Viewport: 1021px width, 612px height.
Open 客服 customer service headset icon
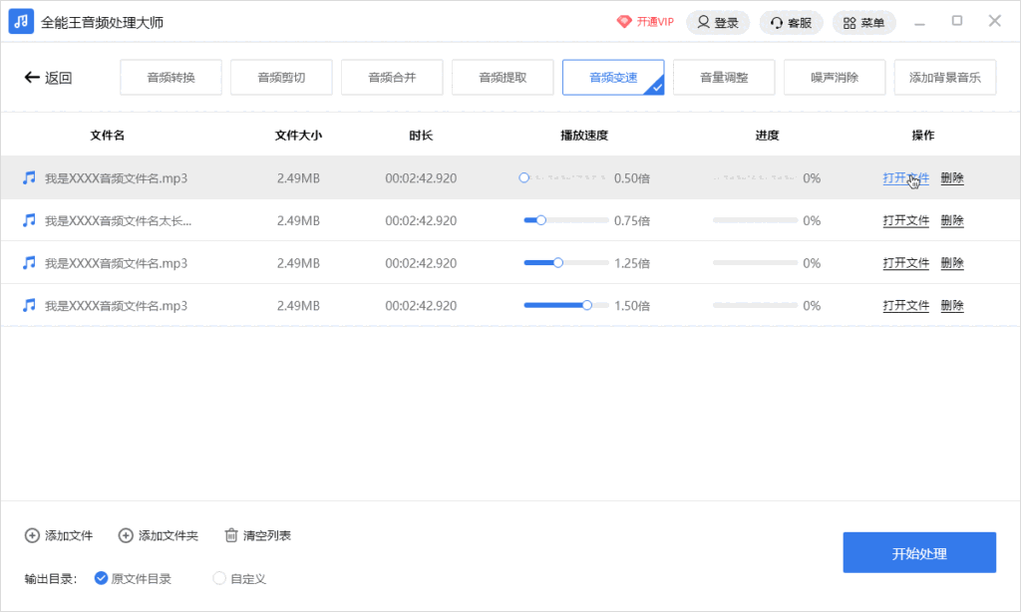pos(775,21)
